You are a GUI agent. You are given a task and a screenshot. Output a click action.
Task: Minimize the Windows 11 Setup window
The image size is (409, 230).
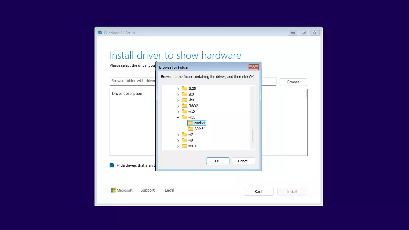[x=293, y=33]
